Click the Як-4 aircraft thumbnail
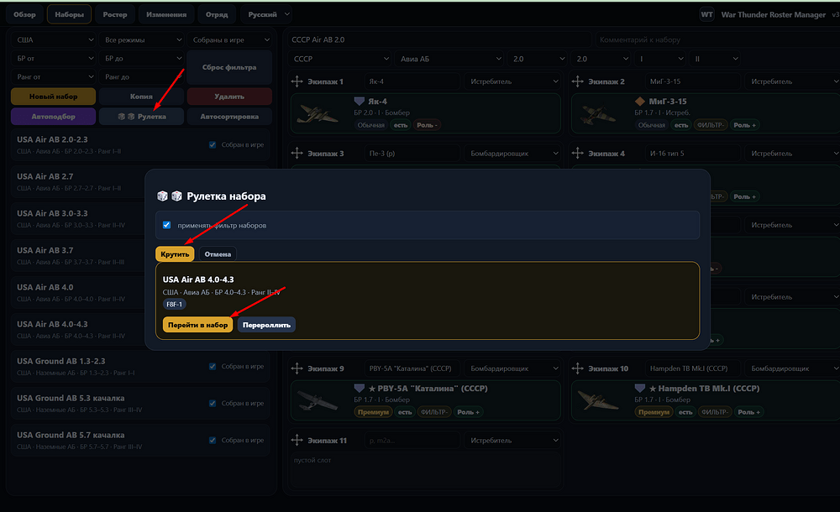 coord(318,114)
